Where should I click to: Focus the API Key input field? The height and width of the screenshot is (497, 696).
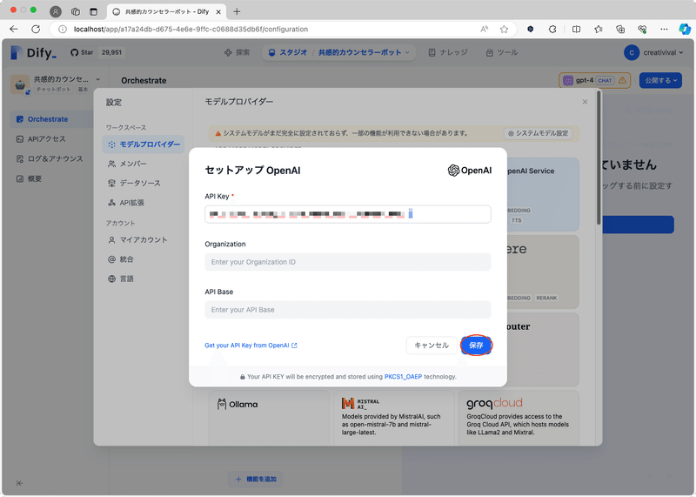point(347,214)
